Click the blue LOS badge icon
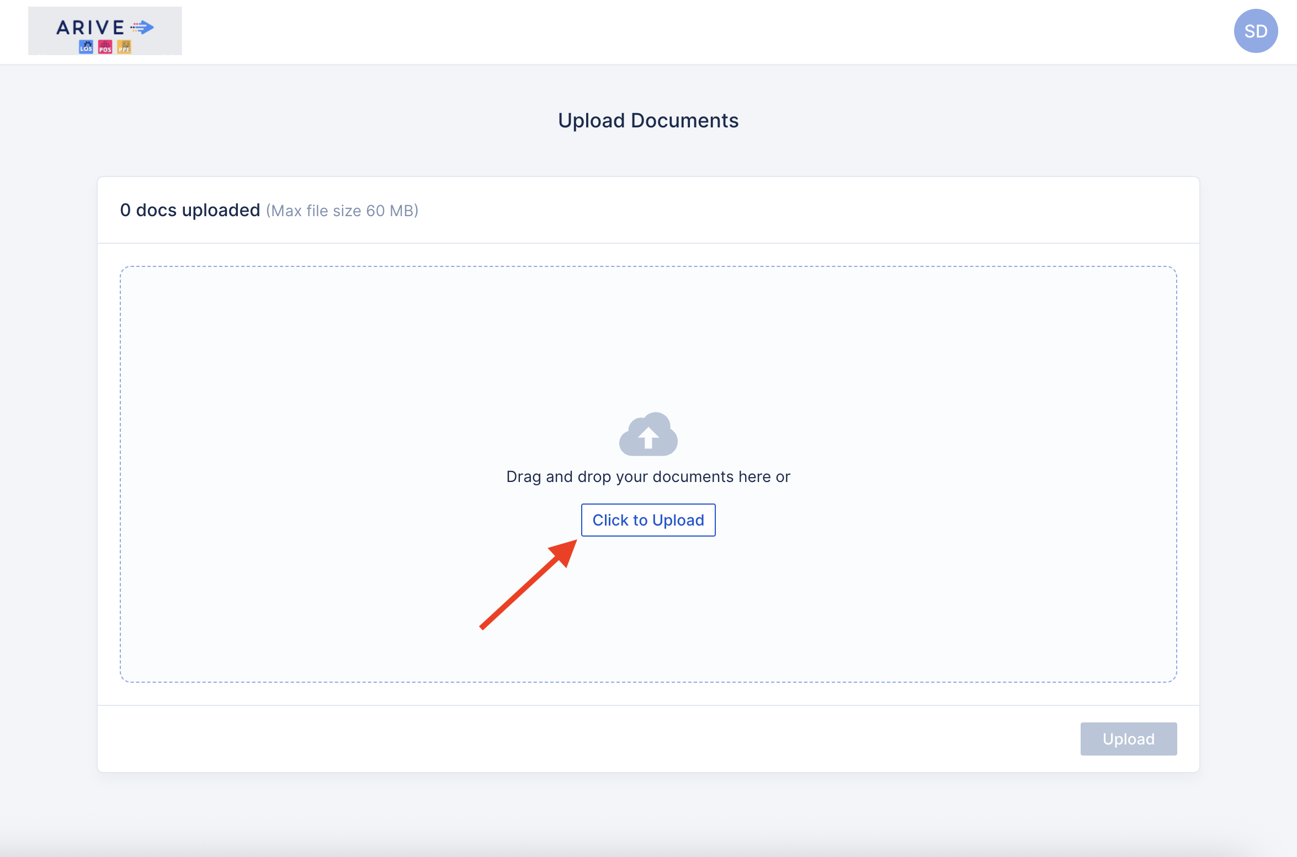Image resolution: width=1297 pixels, height=857 pixels. click(86, 47)
